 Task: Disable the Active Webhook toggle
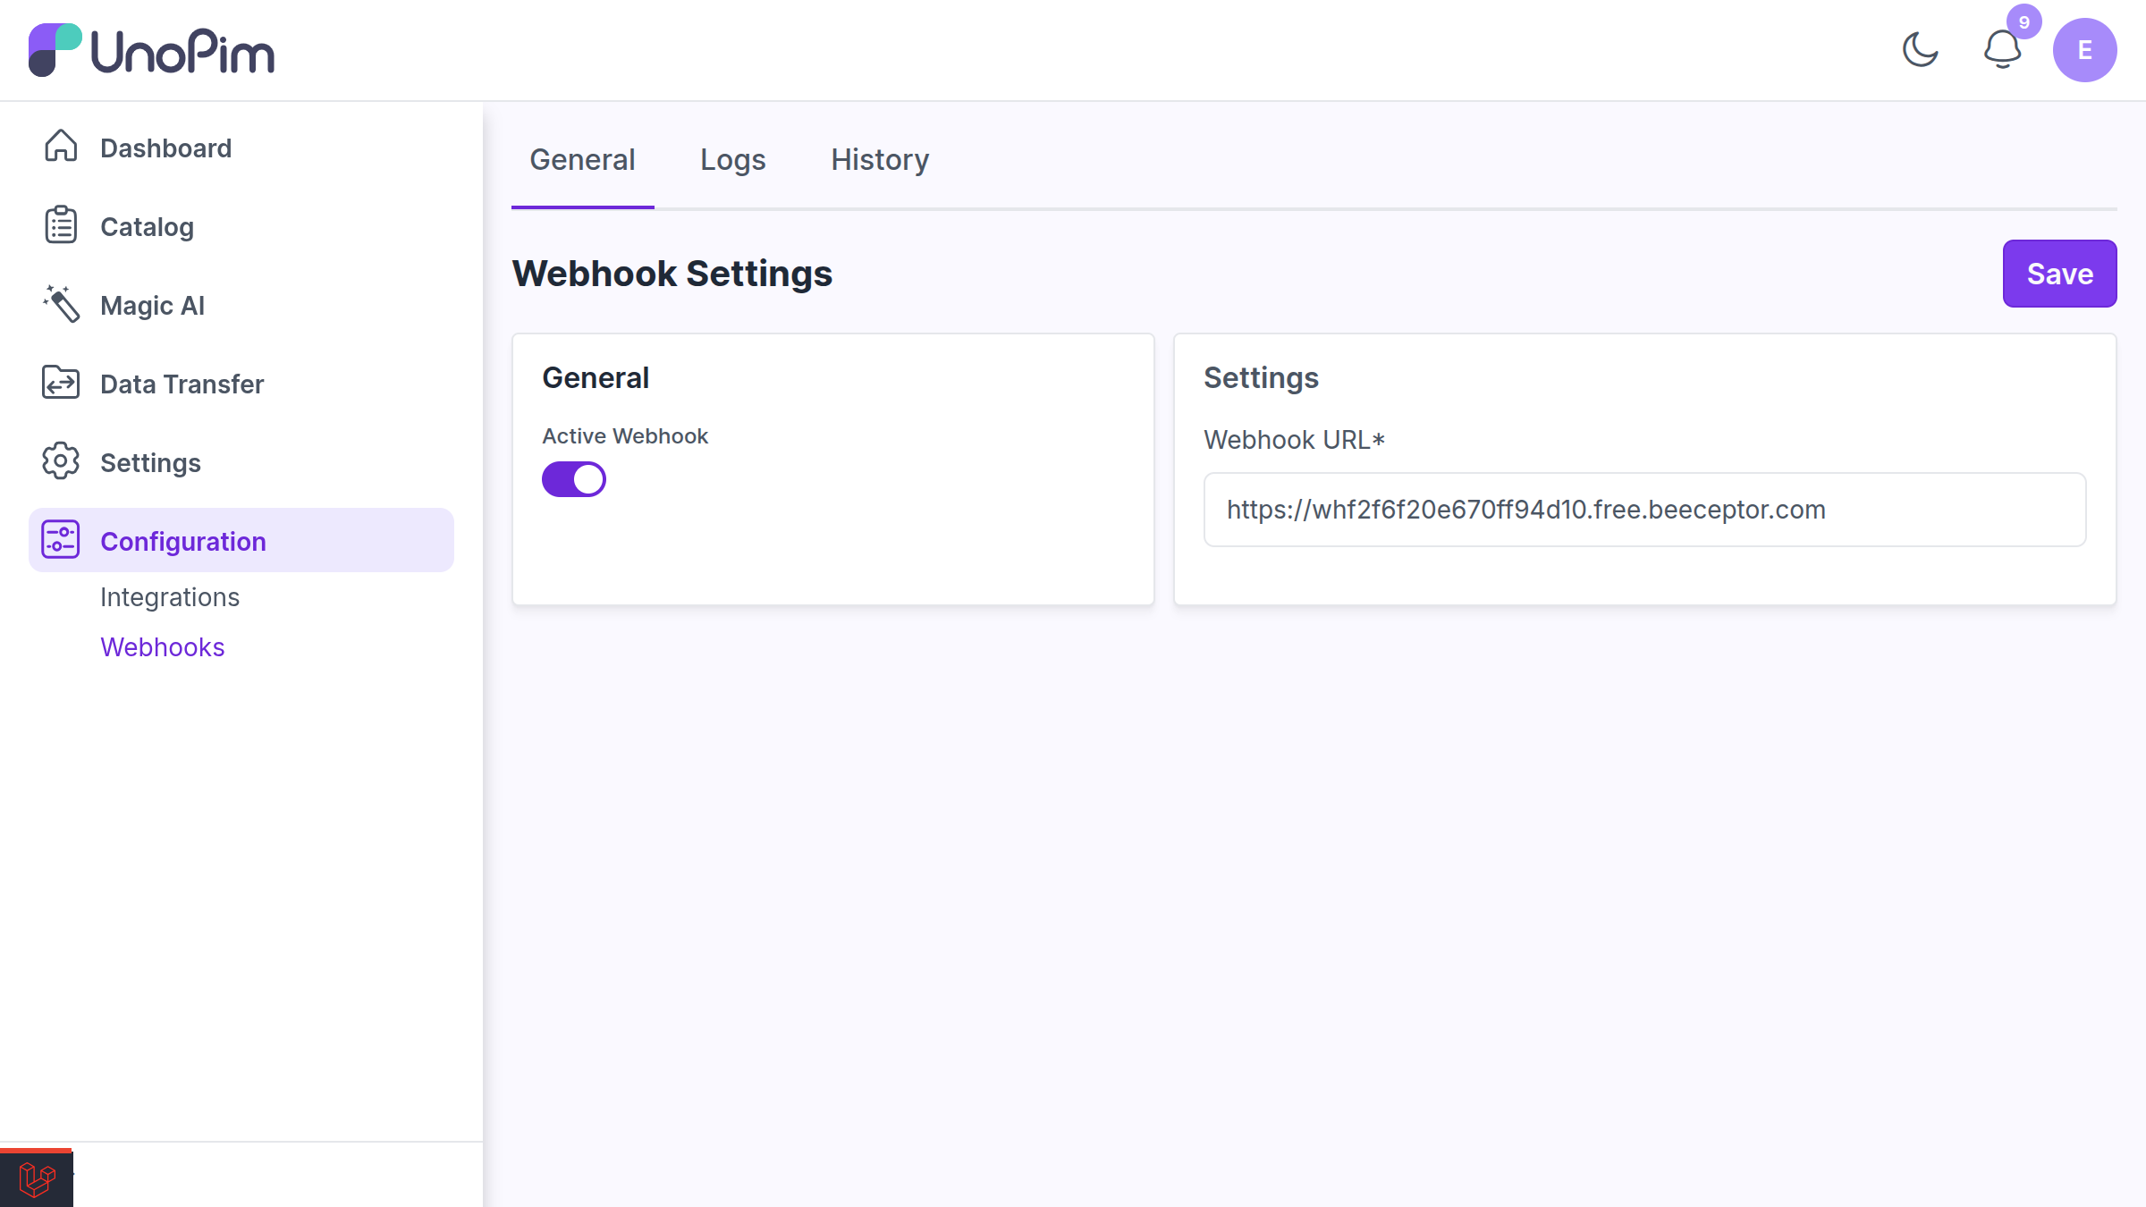point(574,479)
